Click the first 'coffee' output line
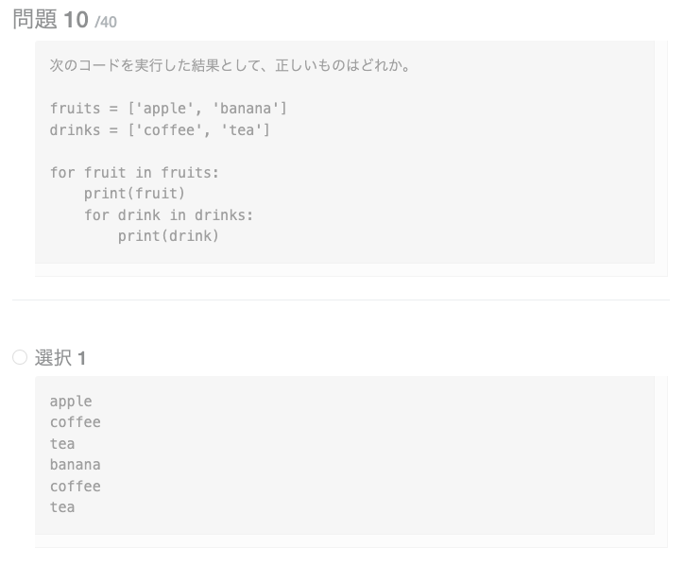The height and width of the screenshot is (565, 684). [x=75, y=422]
